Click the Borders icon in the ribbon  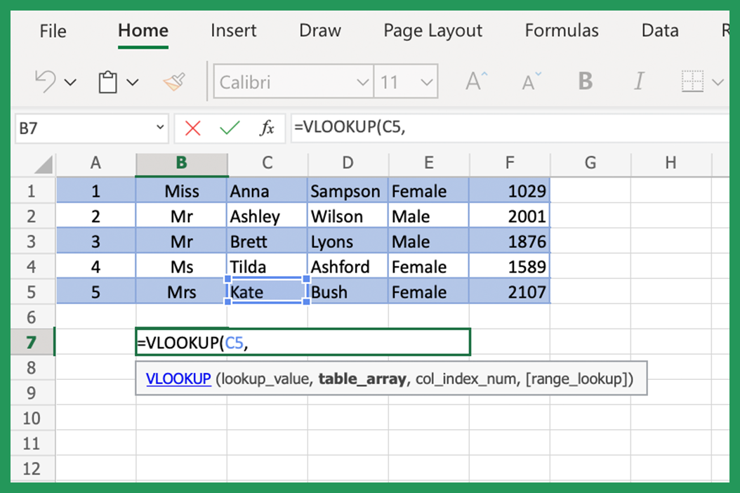pos(694,81)
